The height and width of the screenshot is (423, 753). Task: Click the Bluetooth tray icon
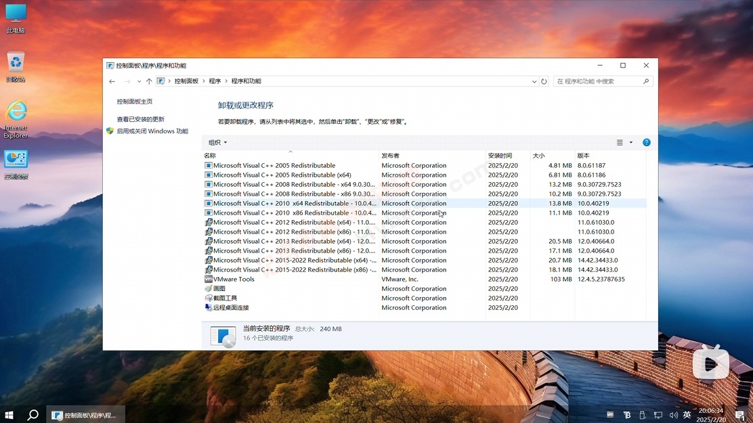pos(626,415)
